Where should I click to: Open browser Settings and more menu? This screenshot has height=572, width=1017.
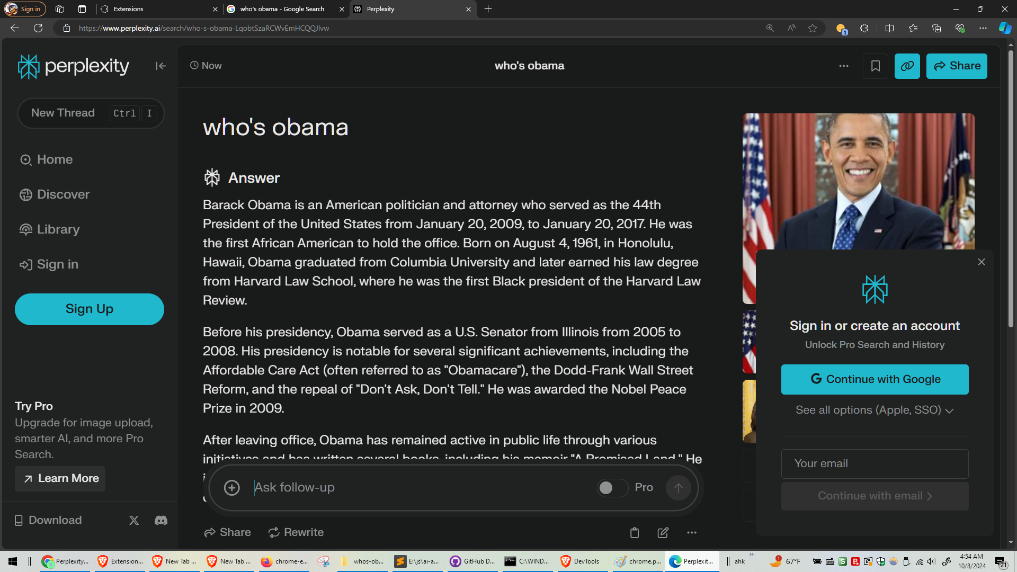(x=983, y=28)
